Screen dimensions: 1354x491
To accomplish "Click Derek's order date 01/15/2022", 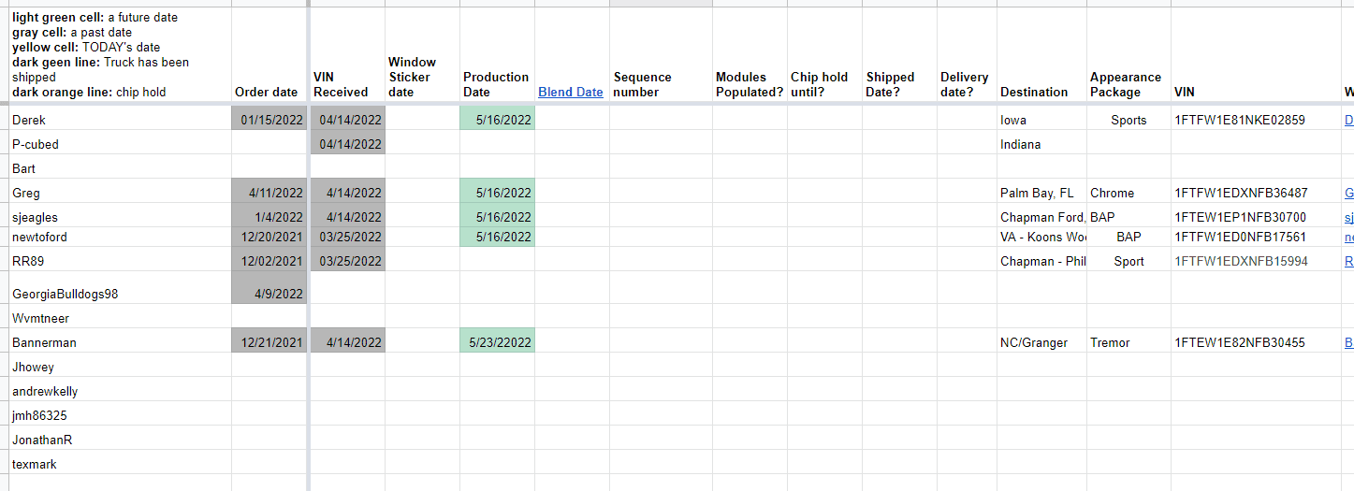I will [270, 120].
